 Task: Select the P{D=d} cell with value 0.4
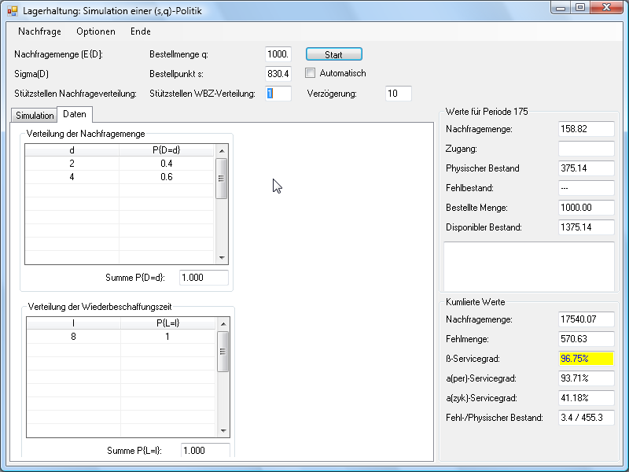(x=167, y=164)
